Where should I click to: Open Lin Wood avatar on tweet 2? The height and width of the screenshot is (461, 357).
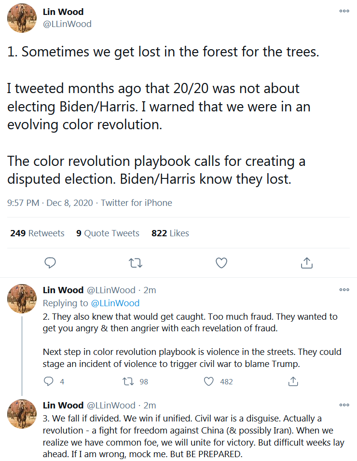[x=22, y=298]
